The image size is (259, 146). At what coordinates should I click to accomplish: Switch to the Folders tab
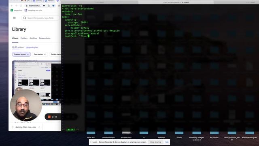pos(24,38)
